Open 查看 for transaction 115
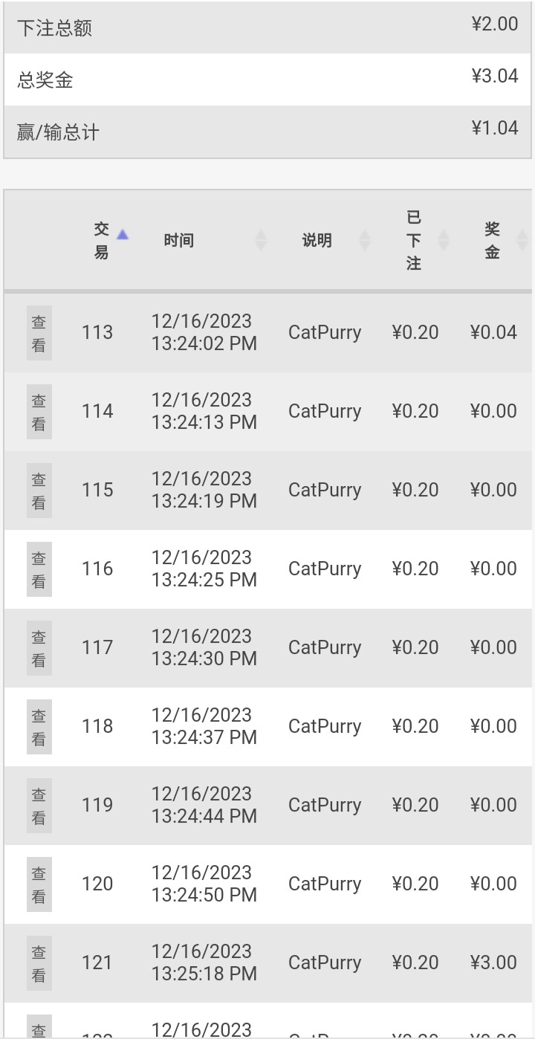The height and width of the screenshot is (1039, 535). 39,491
